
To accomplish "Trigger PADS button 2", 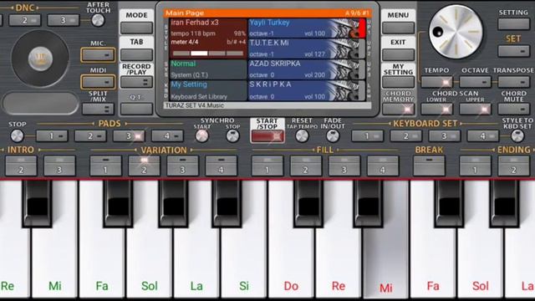I will (90, 135).
